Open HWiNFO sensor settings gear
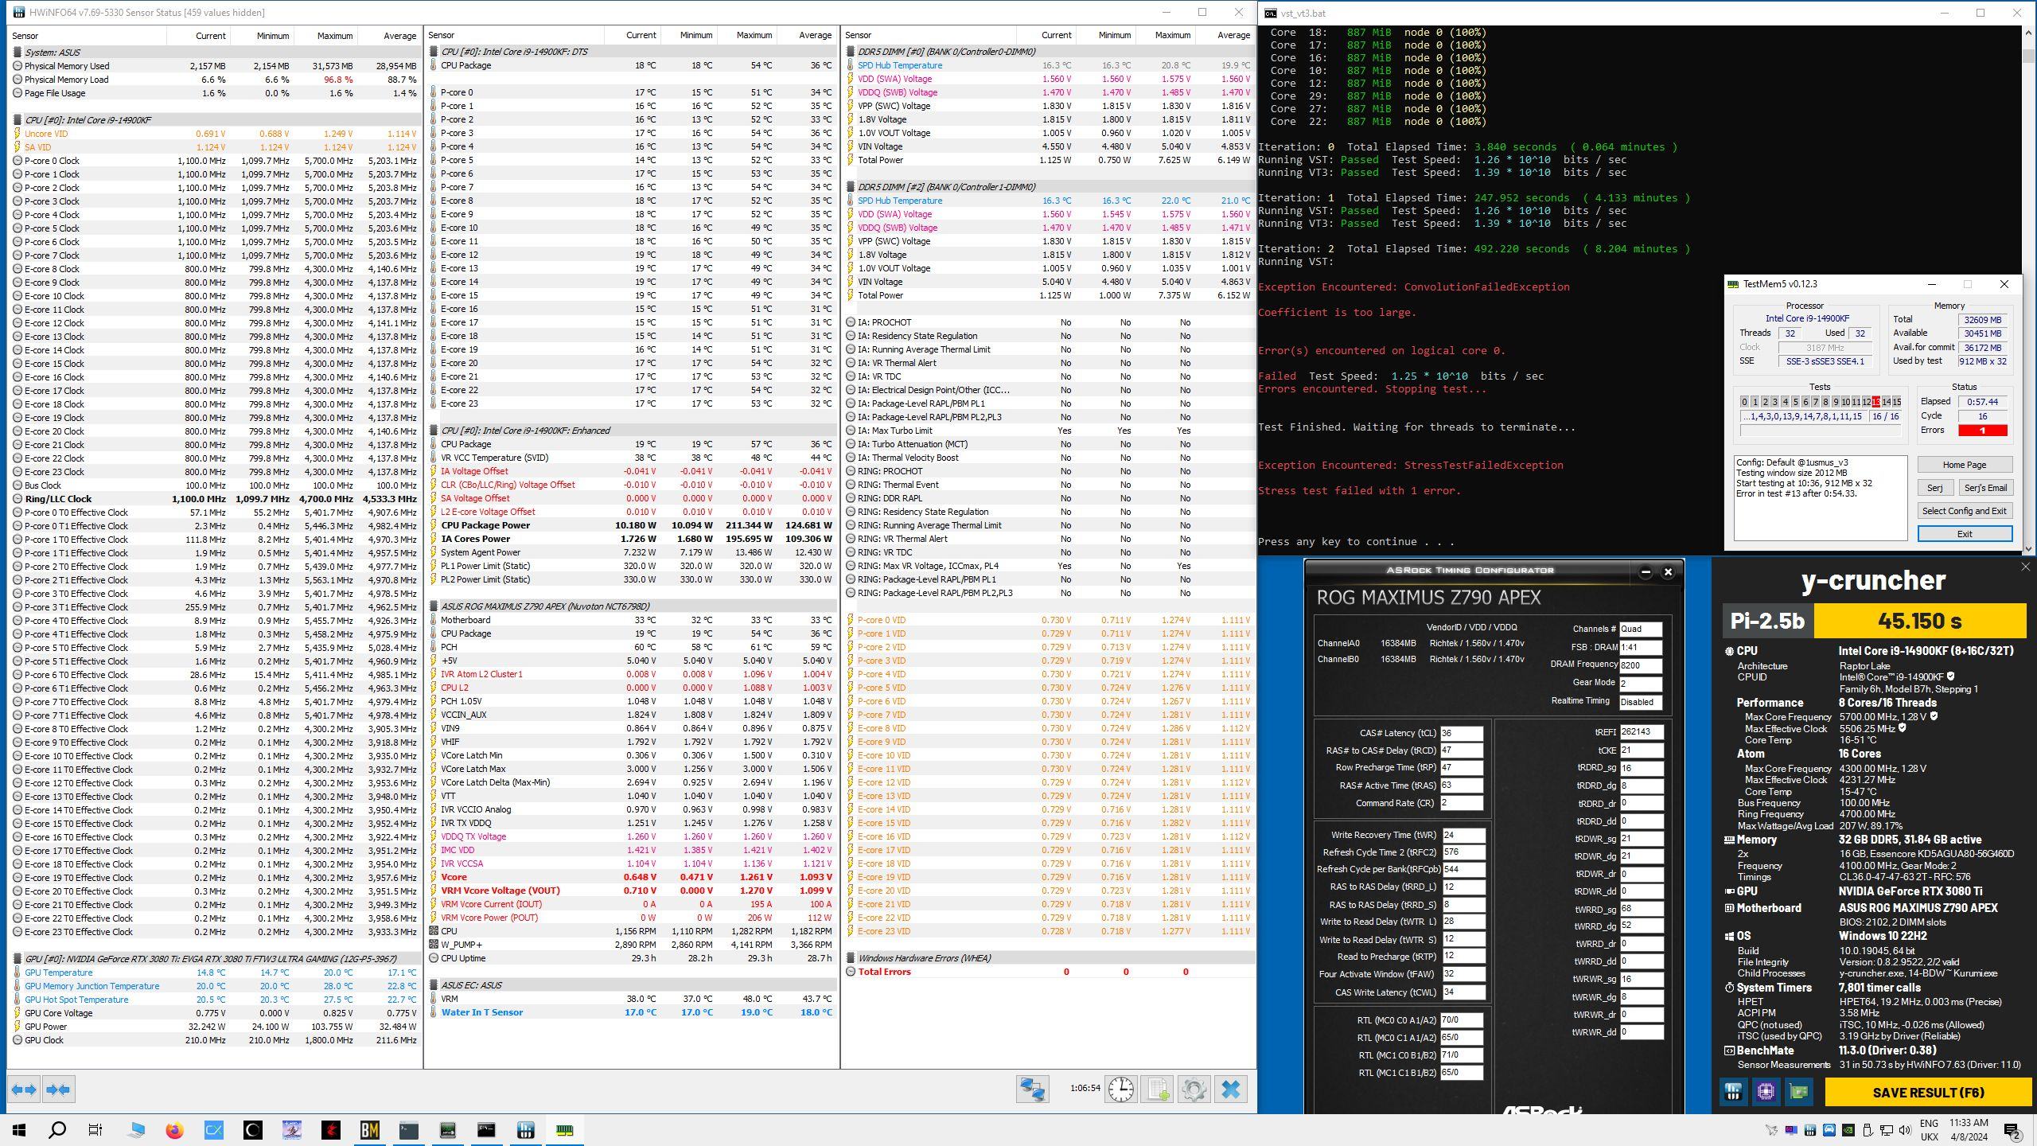Image resolution: width=2037 pixels, height=1146 pixels. [x=1194, y=1089]
